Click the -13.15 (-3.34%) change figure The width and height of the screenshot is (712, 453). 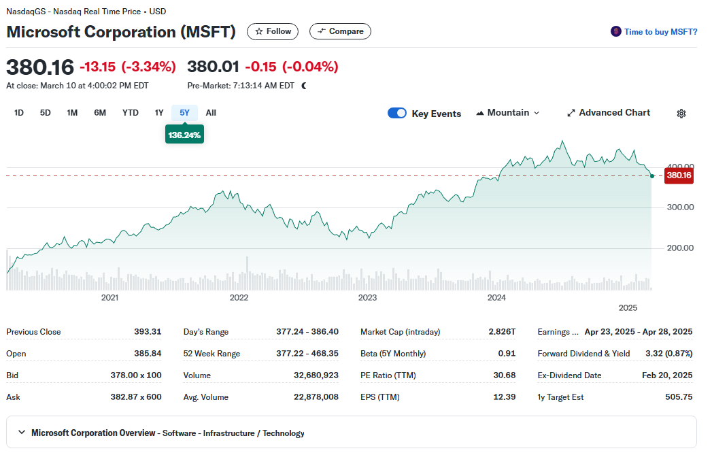[128, 67]
